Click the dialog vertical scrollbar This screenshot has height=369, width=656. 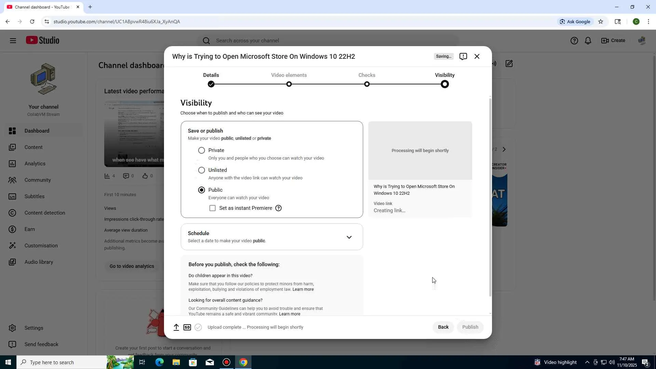490,198
